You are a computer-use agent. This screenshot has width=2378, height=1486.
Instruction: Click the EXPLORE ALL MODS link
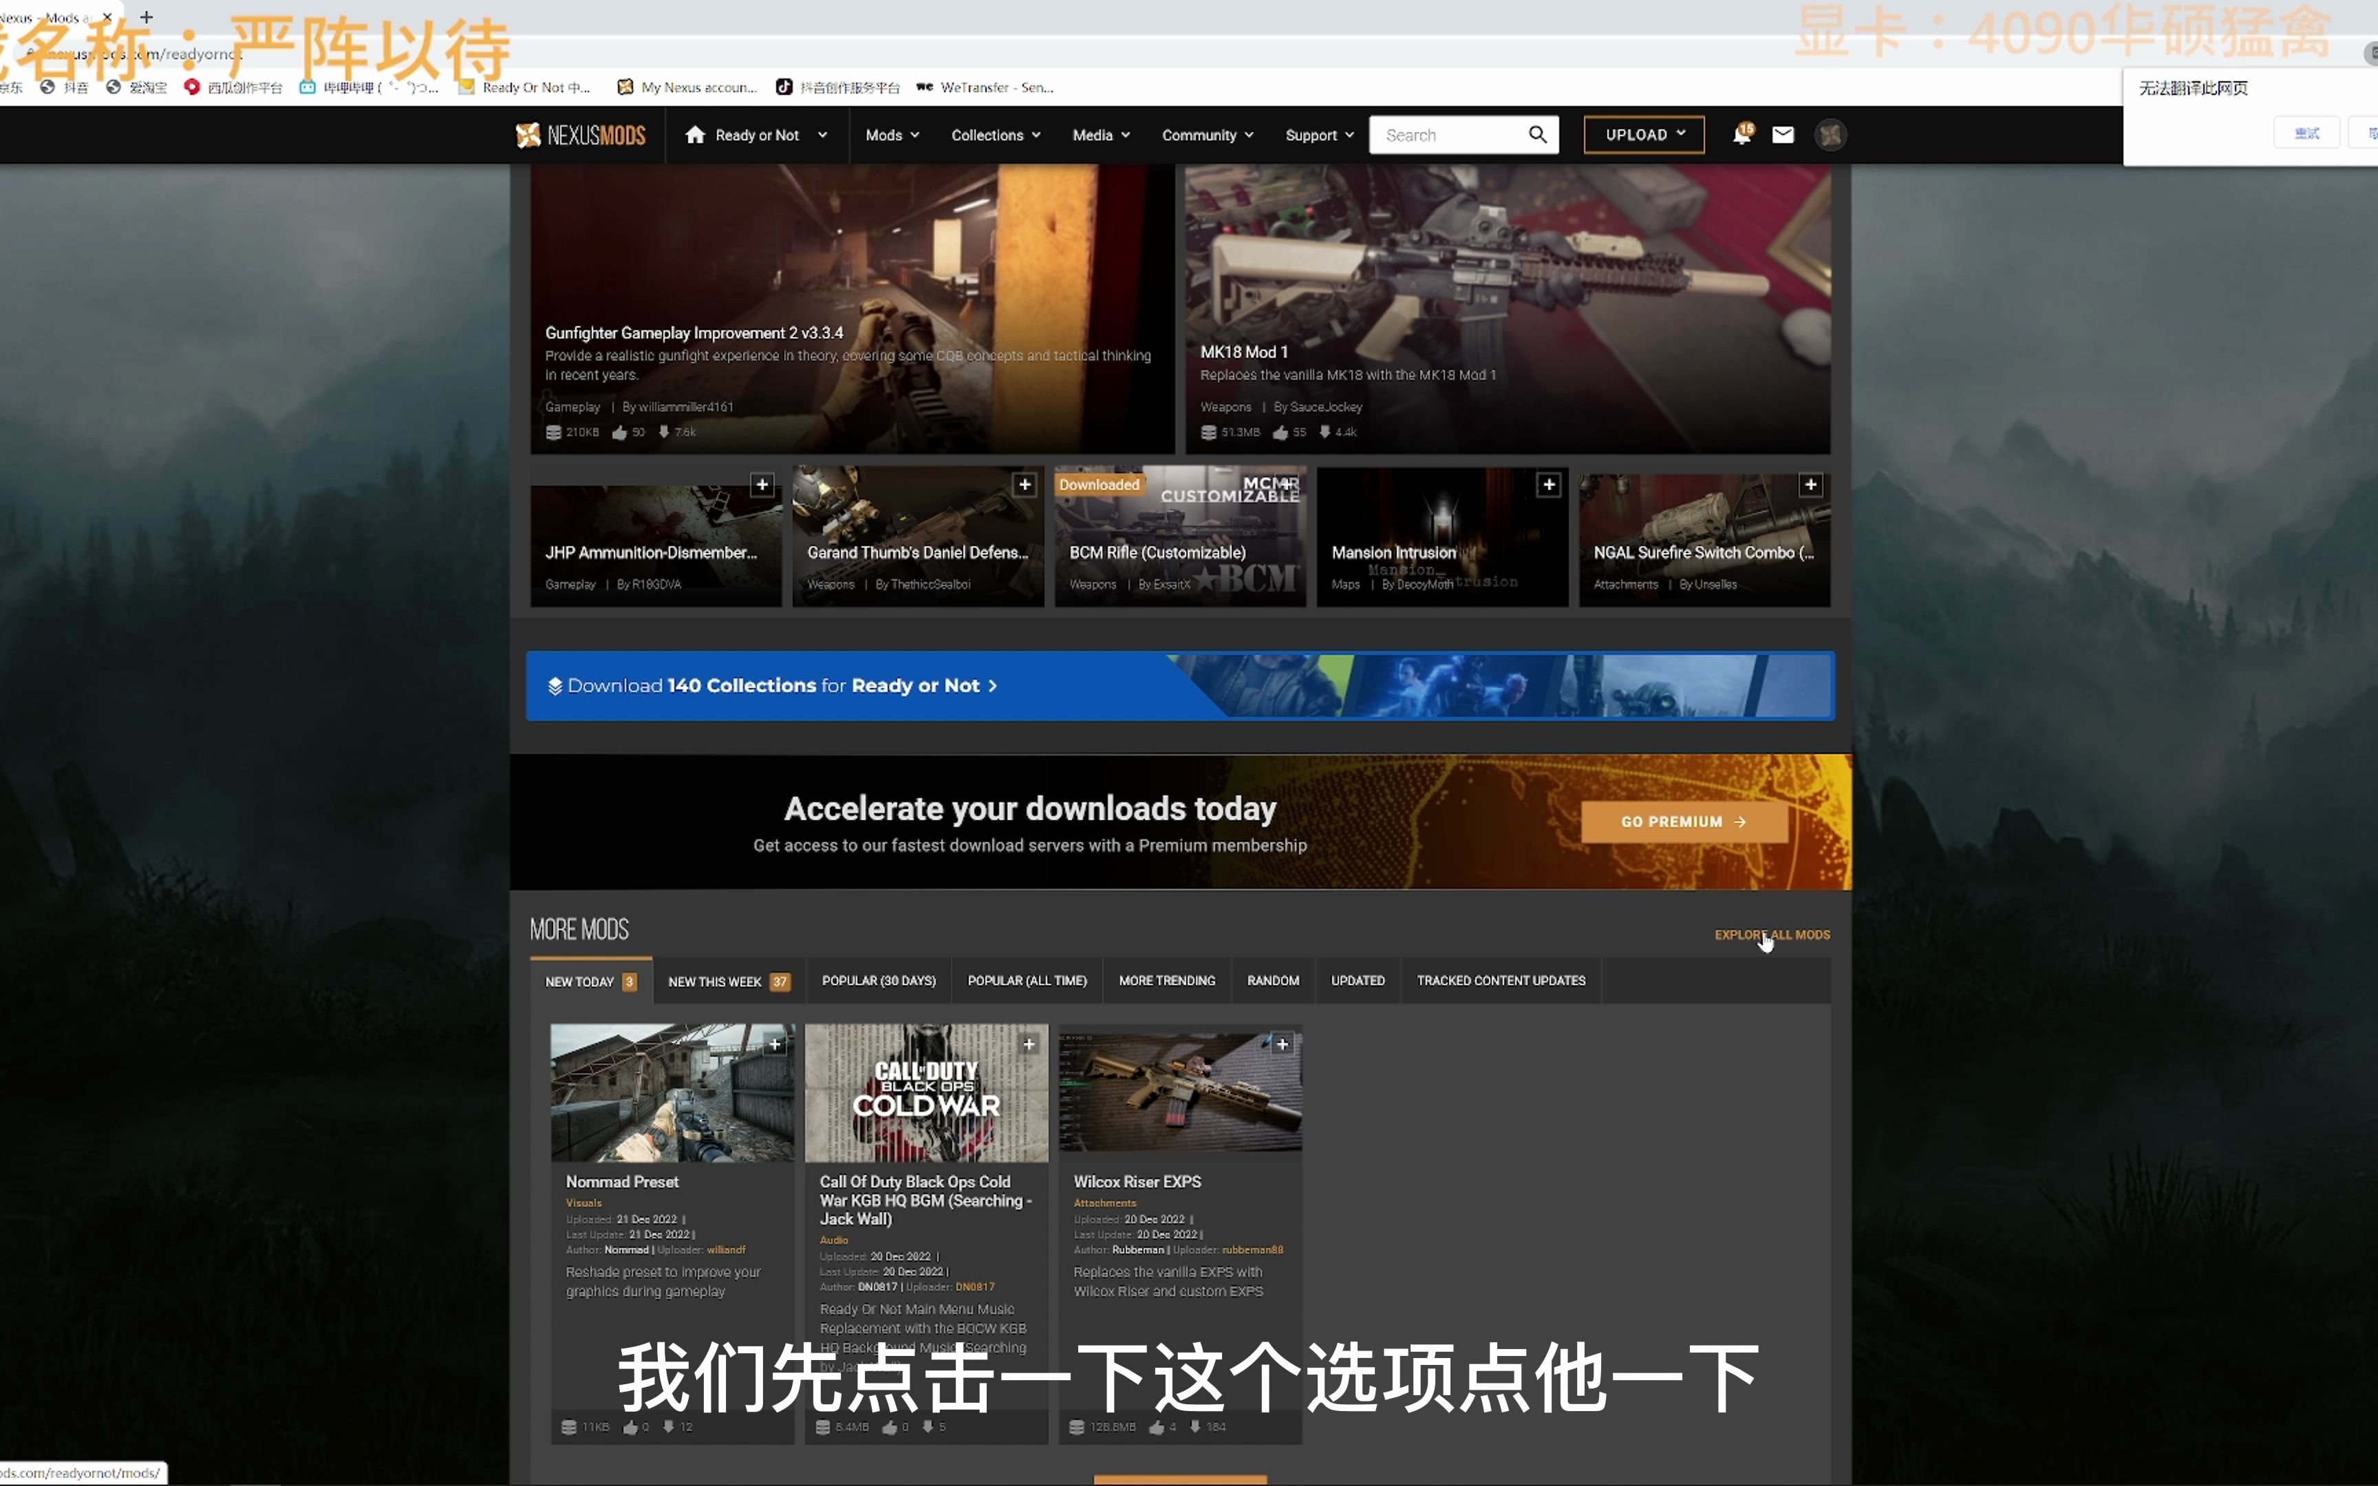coord(1772,935)
